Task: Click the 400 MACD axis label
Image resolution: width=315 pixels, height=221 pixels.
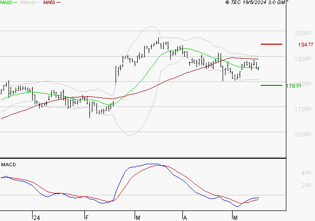Action: point(306,173)
